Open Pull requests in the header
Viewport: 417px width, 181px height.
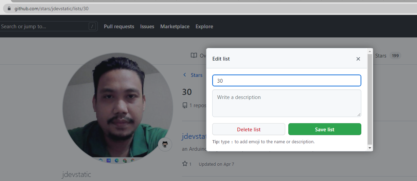(119, 27)
